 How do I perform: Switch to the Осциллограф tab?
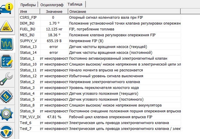coord(52,5)
